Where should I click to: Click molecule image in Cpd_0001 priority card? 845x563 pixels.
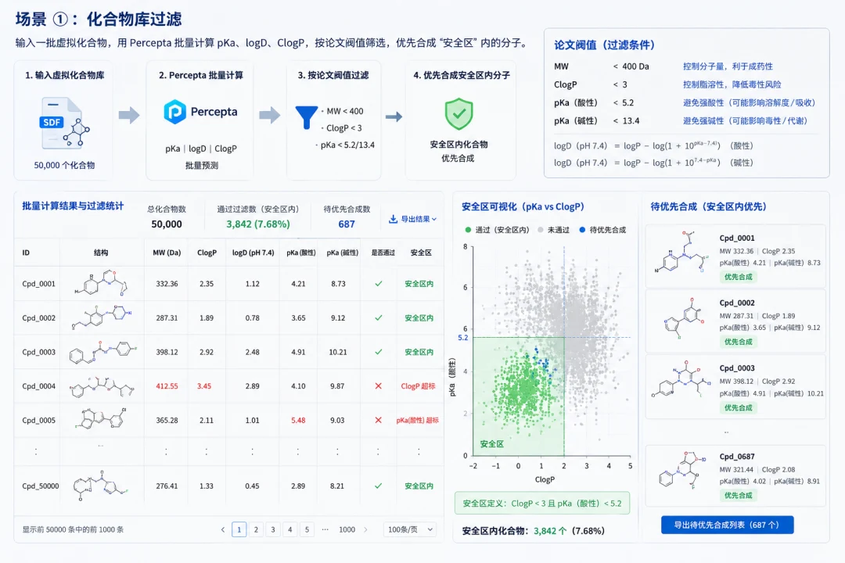point(682,252)
